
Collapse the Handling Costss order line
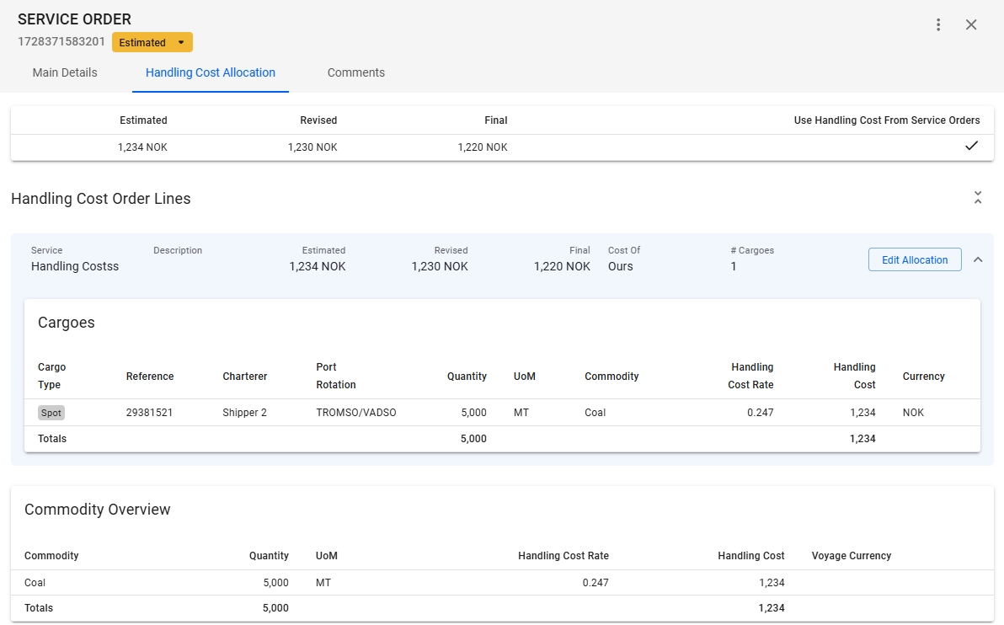(978, 259)
